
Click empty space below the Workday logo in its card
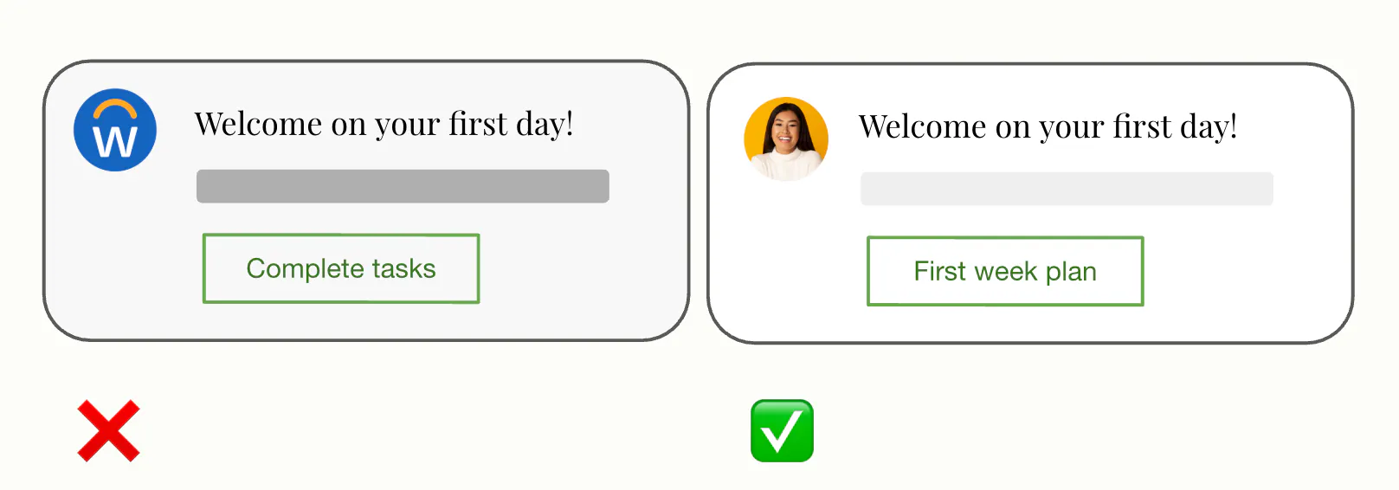(114, 260)
